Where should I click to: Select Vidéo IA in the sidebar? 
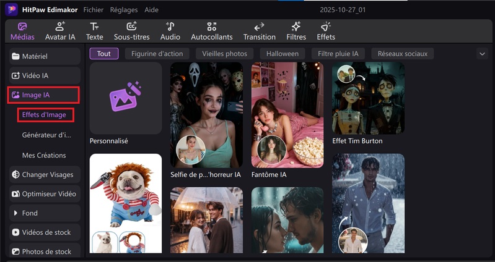coord(45,75)
